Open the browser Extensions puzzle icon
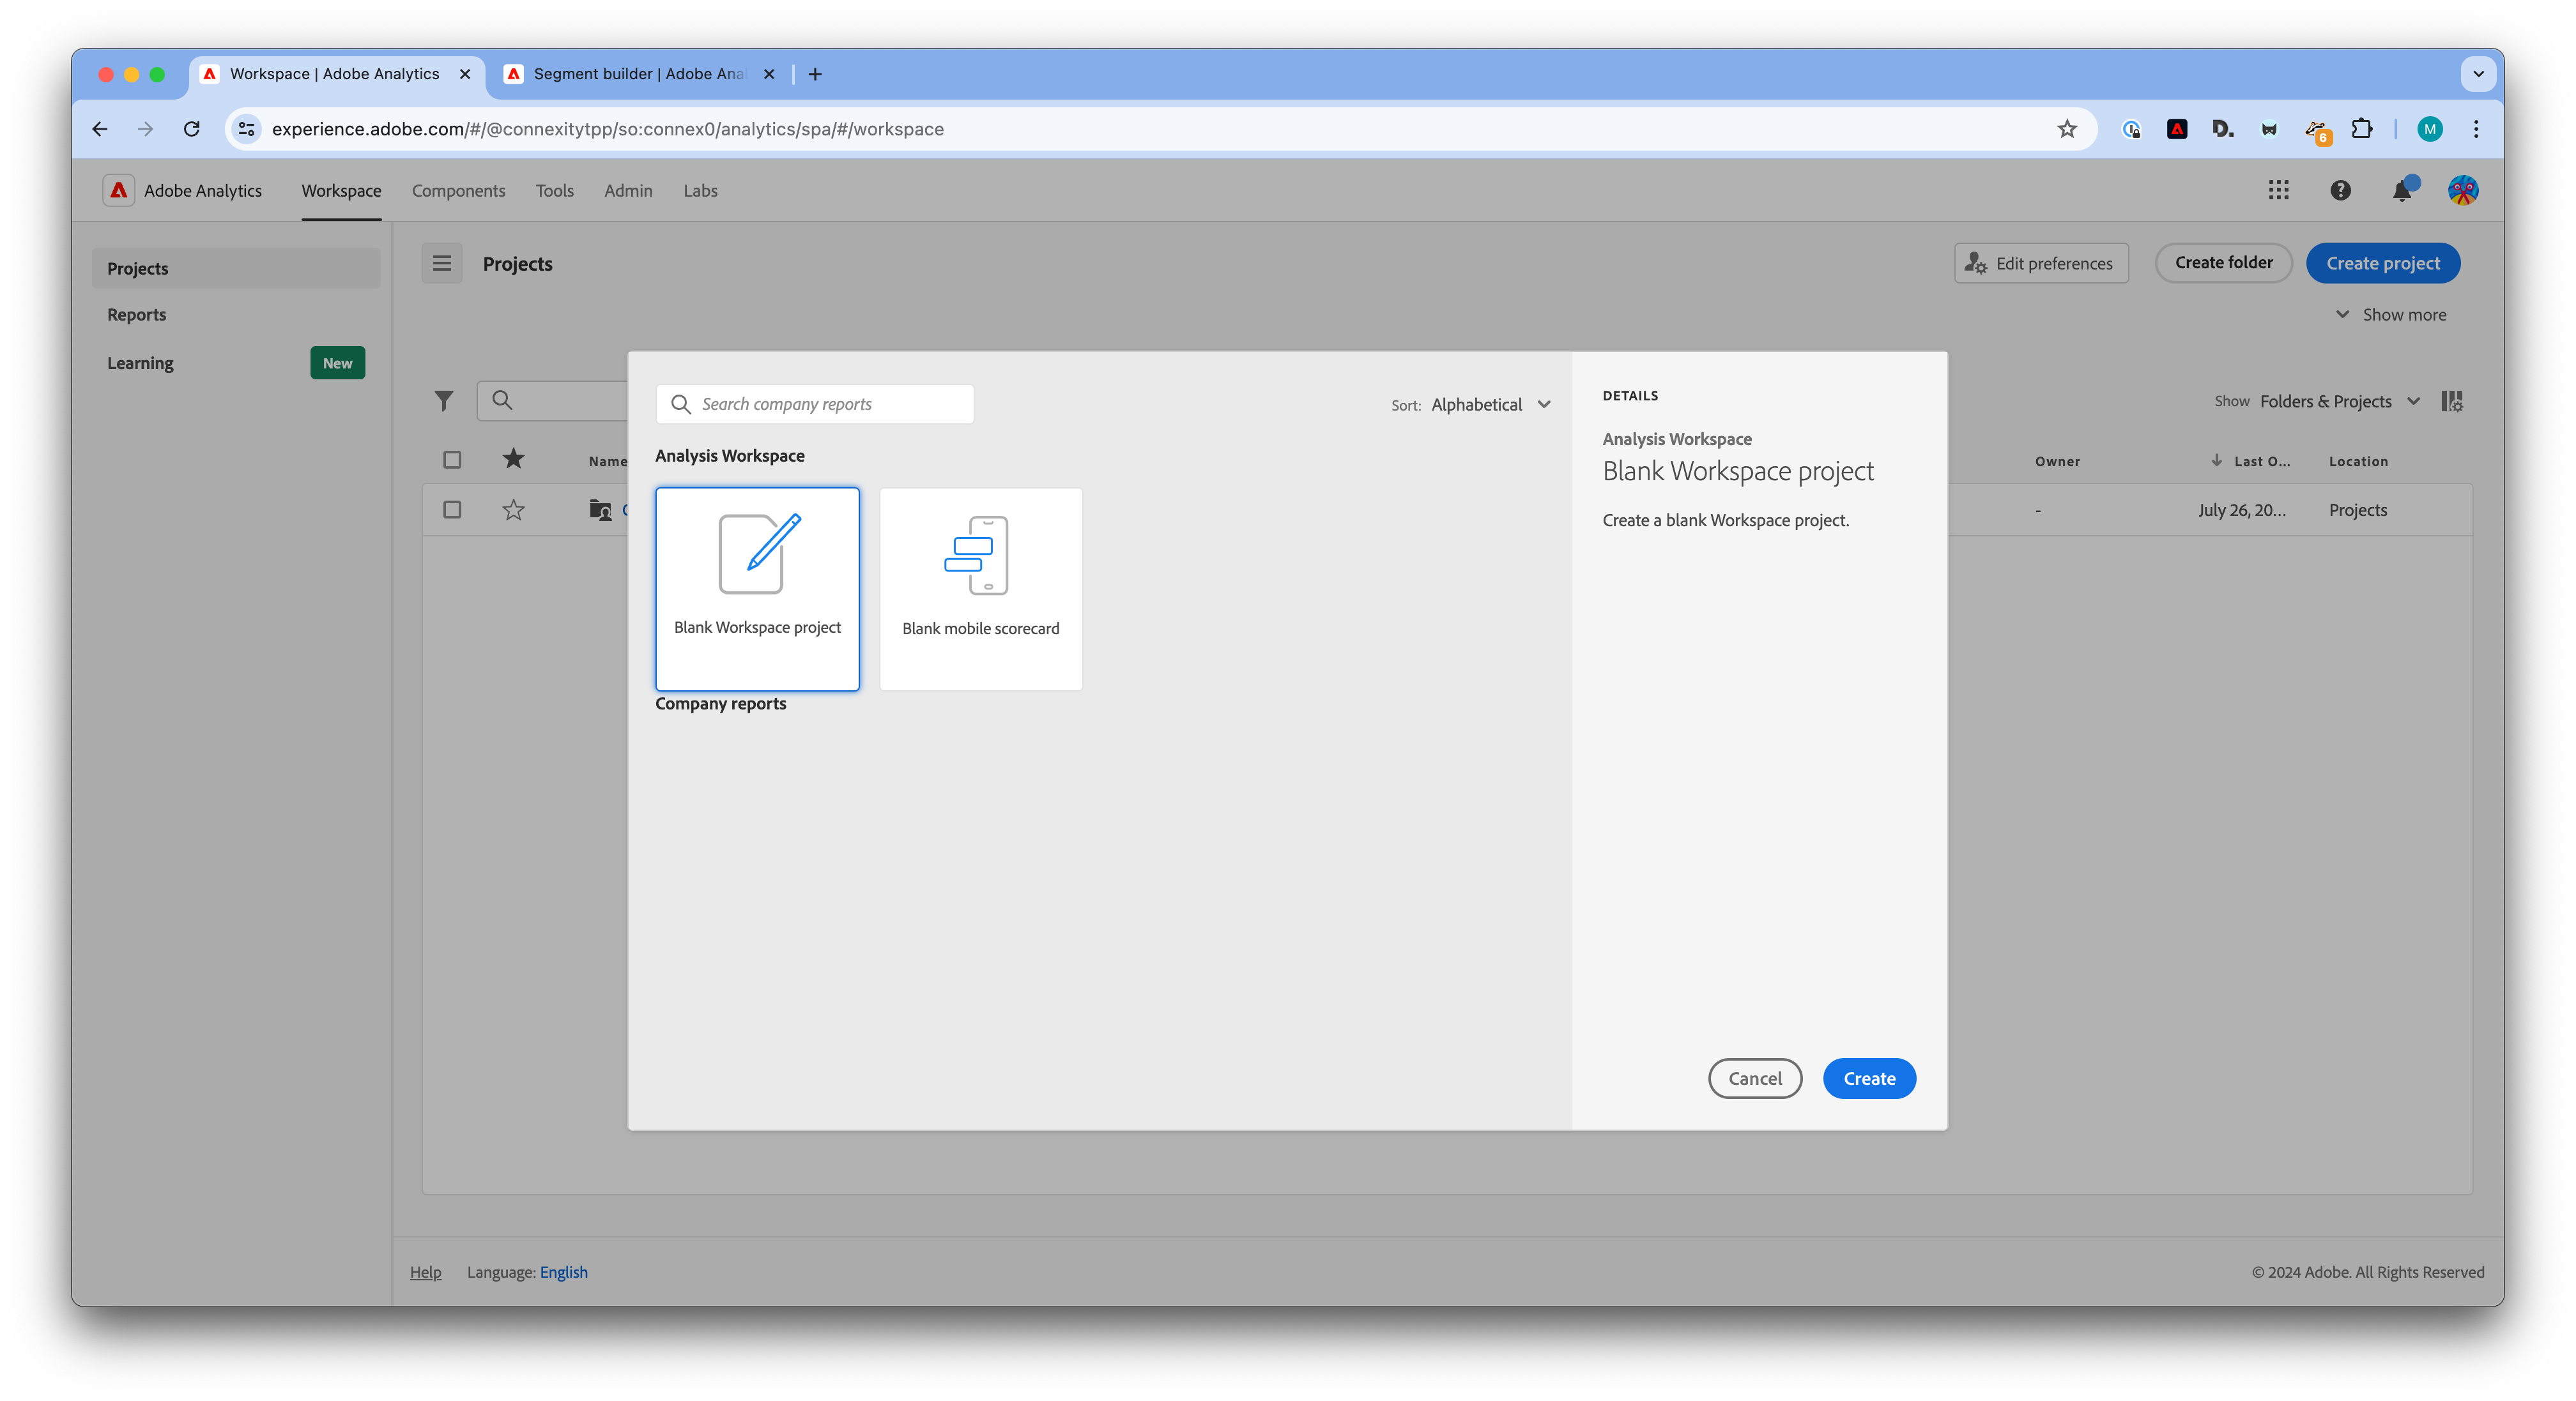 2362,129
